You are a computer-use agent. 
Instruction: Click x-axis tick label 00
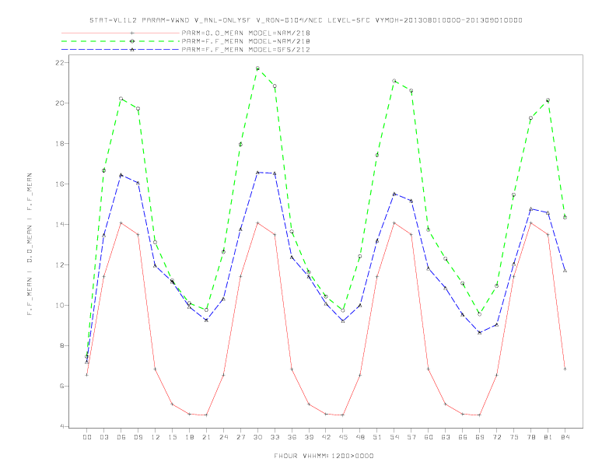[x=87, y=437]
